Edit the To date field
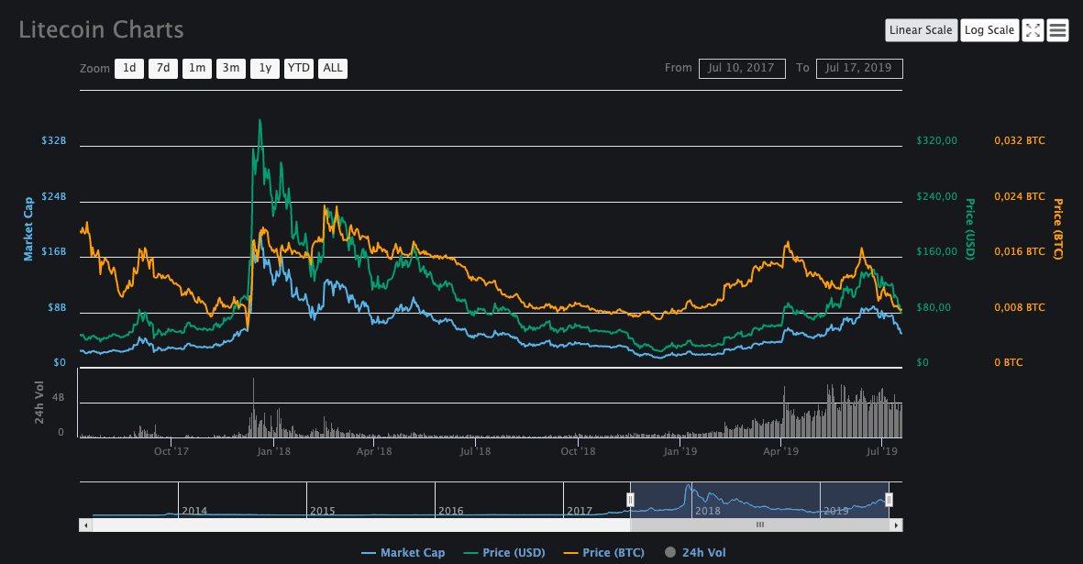The height and width of the screenshot is (564, 1083). [859, 68]
